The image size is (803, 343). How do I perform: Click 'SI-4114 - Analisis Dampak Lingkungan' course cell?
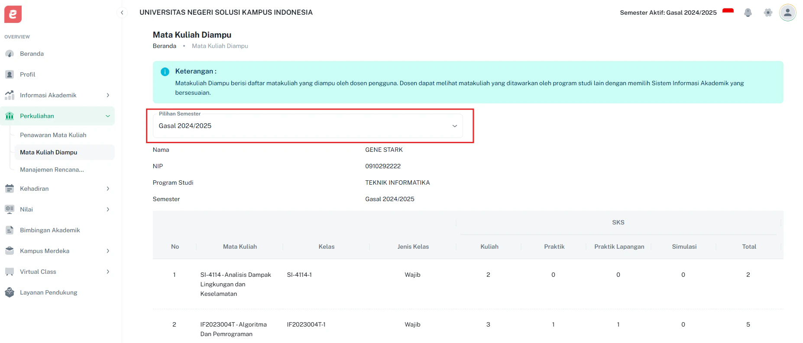click(x=236, y=284)
